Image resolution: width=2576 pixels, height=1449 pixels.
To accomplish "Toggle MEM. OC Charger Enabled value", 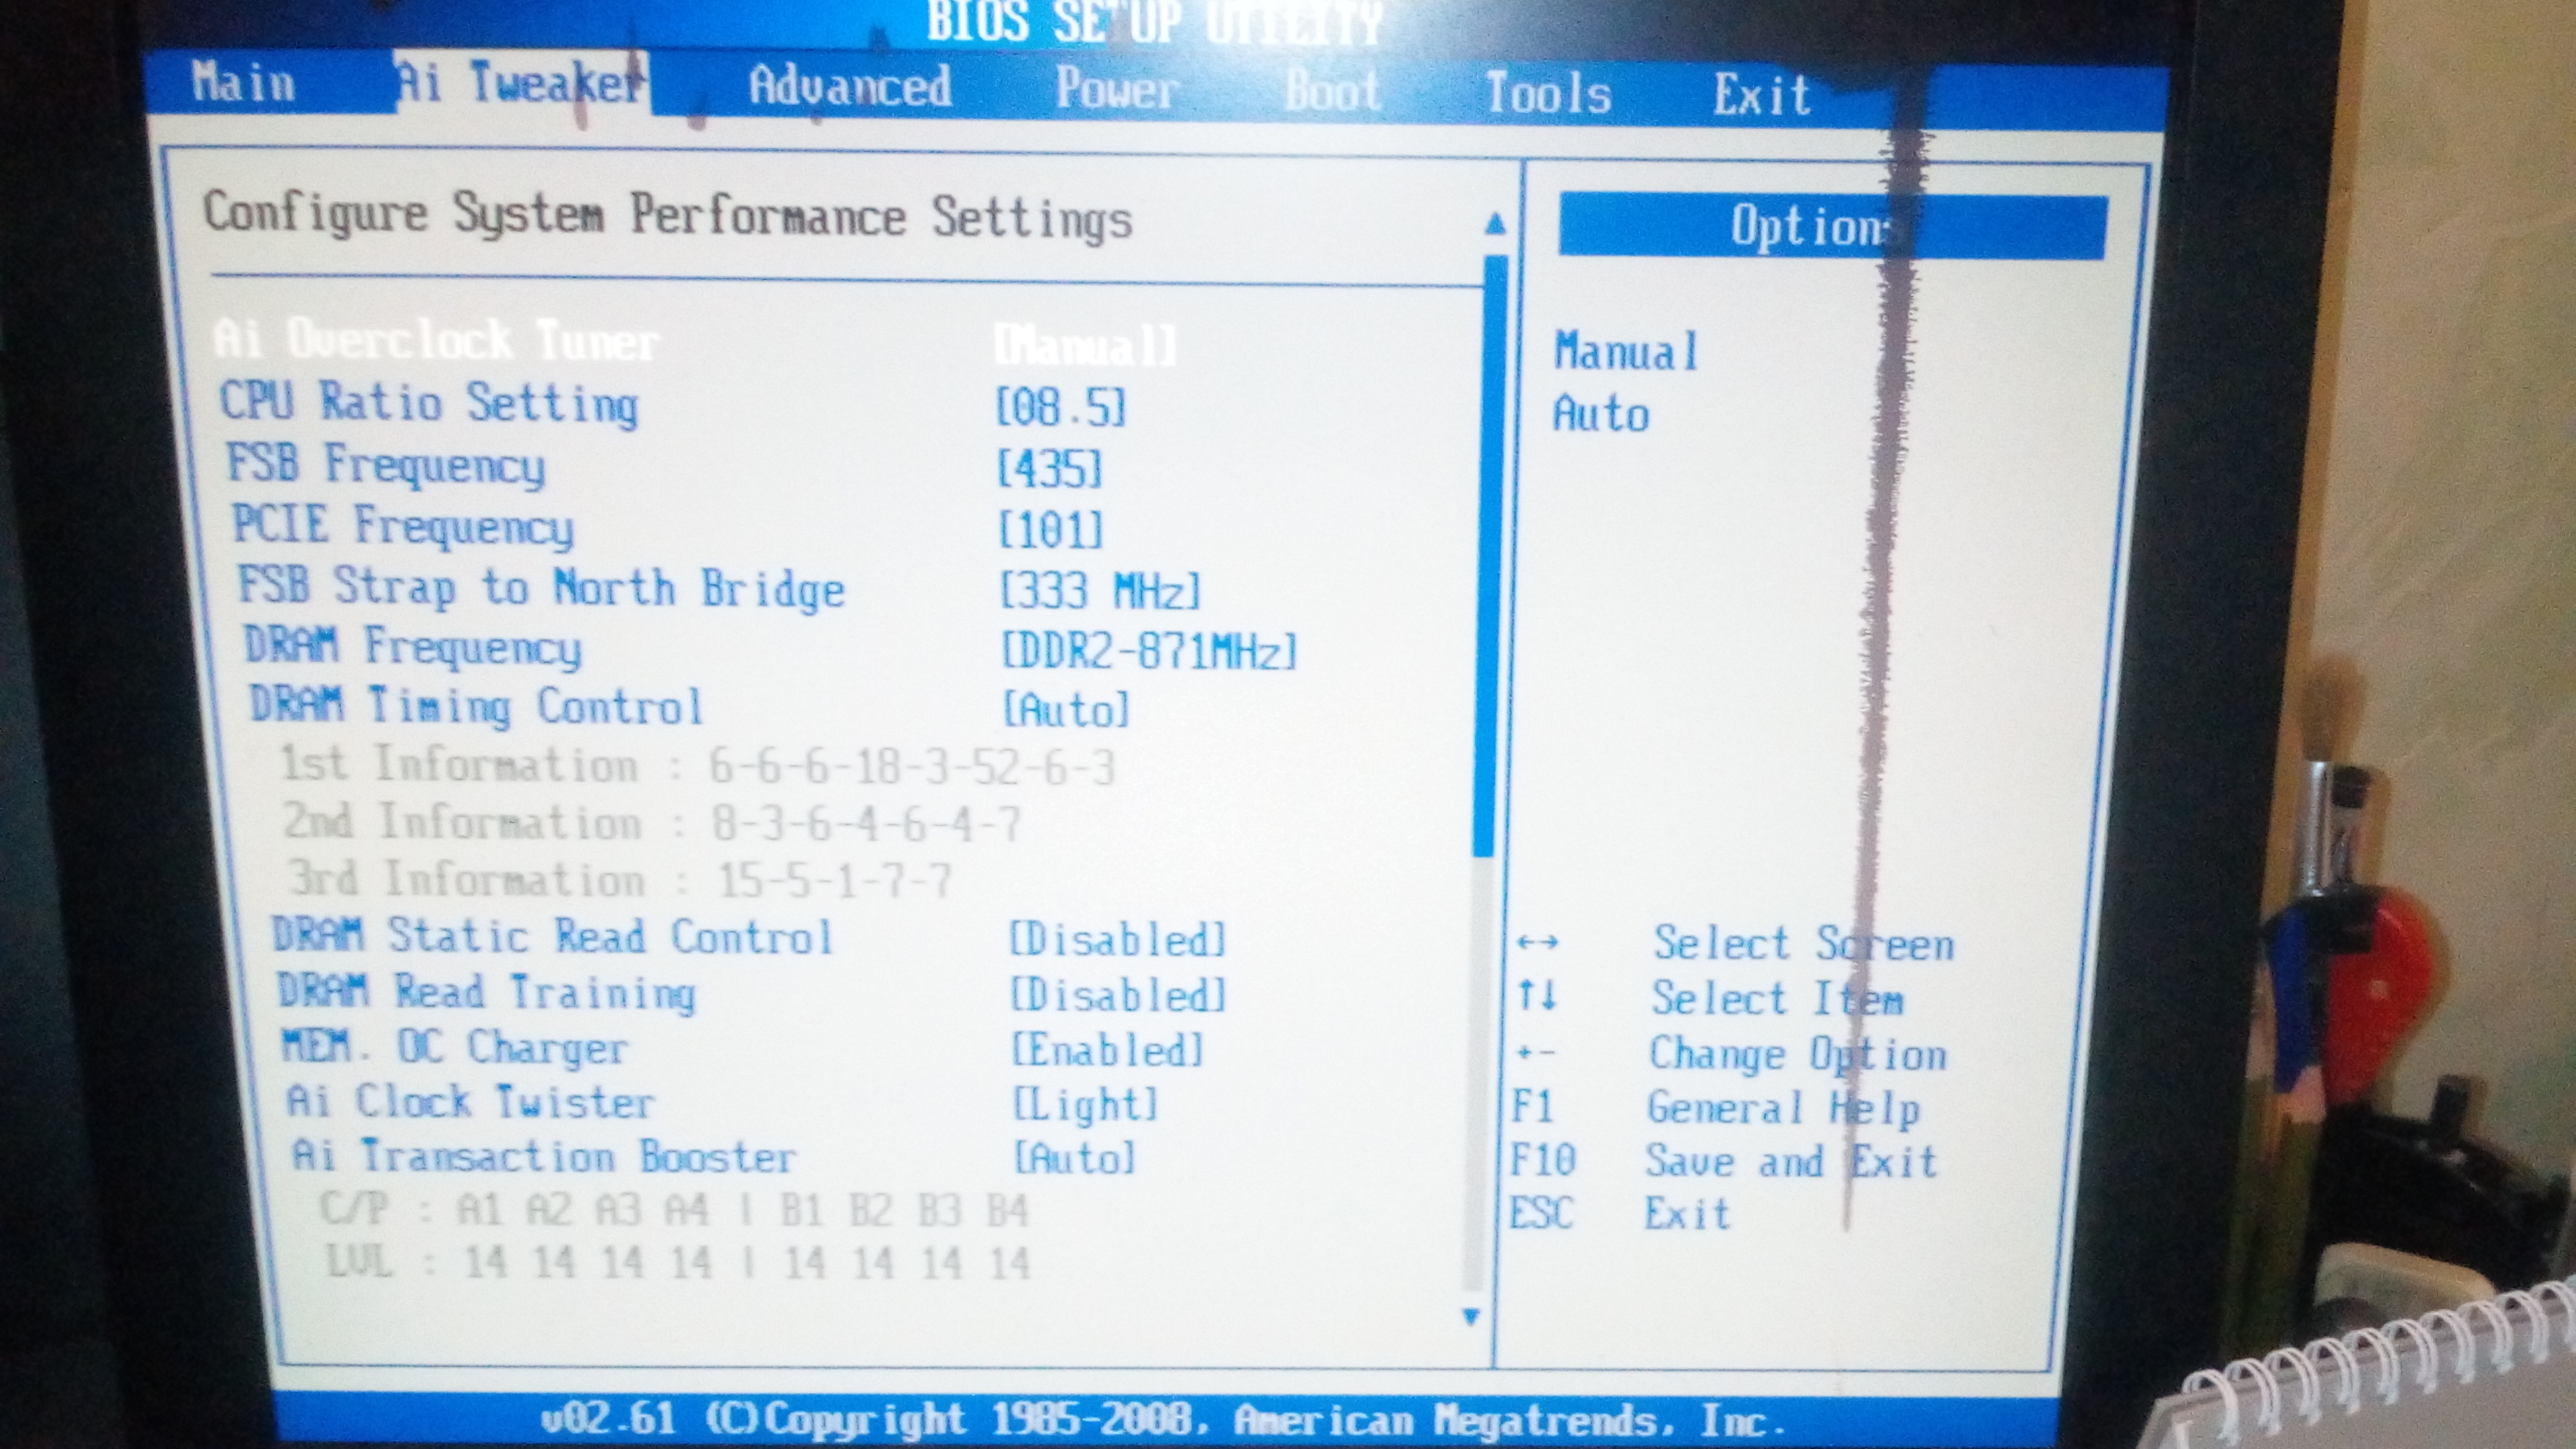I will [x=1107, y=1051].
